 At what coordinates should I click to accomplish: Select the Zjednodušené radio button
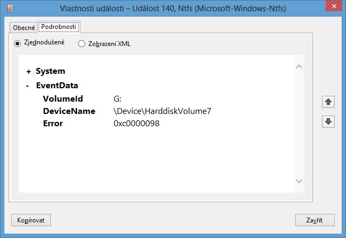pyautogui.click(x=18, y=43)
